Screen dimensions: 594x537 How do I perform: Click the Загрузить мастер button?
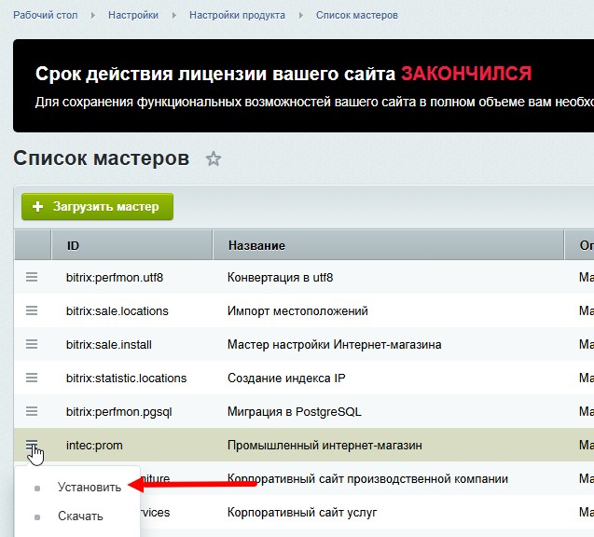pyautogui.click(x=97, y=206)
